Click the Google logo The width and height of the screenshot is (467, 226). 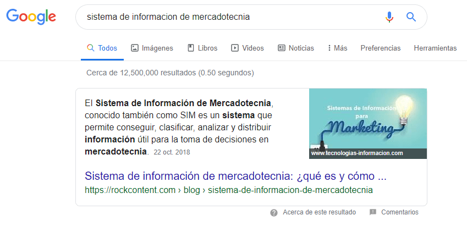click(x=31, y=17)
